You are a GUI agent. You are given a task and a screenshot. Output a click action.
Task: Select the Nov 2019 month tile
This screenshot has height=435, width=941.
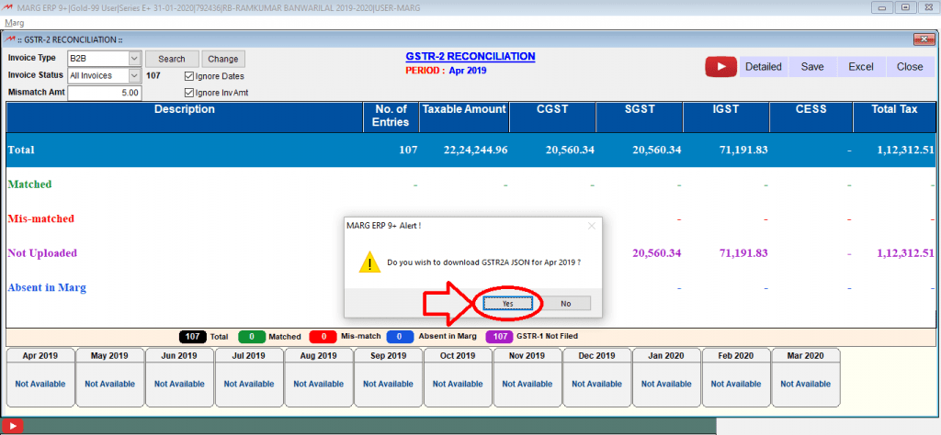[527, 377]
